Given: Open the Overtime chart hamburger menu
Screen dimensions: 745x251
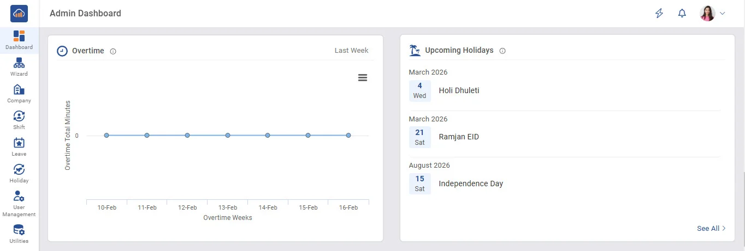Looking at the screenshot, I should [363, 78].
